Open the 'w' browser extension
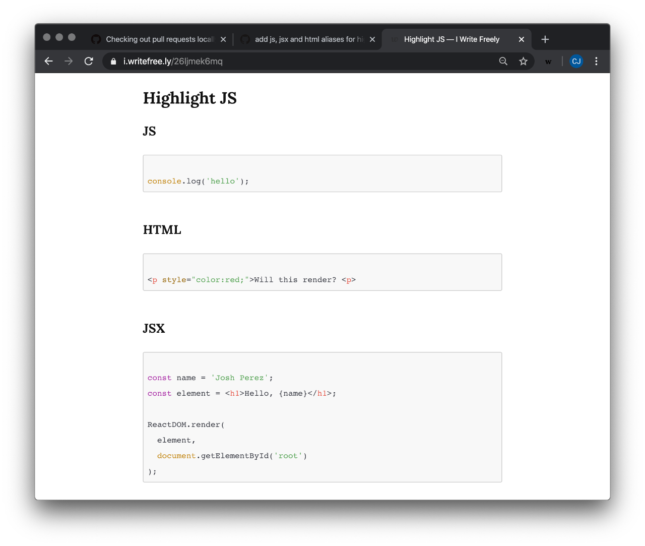Viewport: 645px width, 546px height. coord(548,62)
